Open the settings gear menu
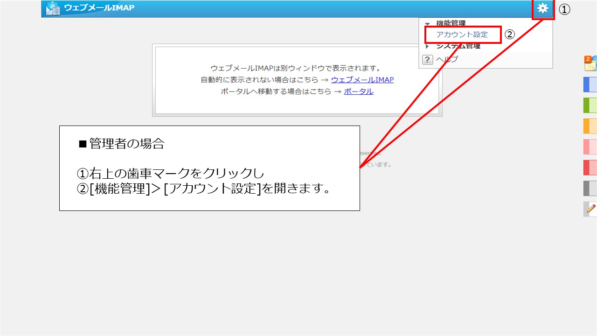 pos(542,8)
